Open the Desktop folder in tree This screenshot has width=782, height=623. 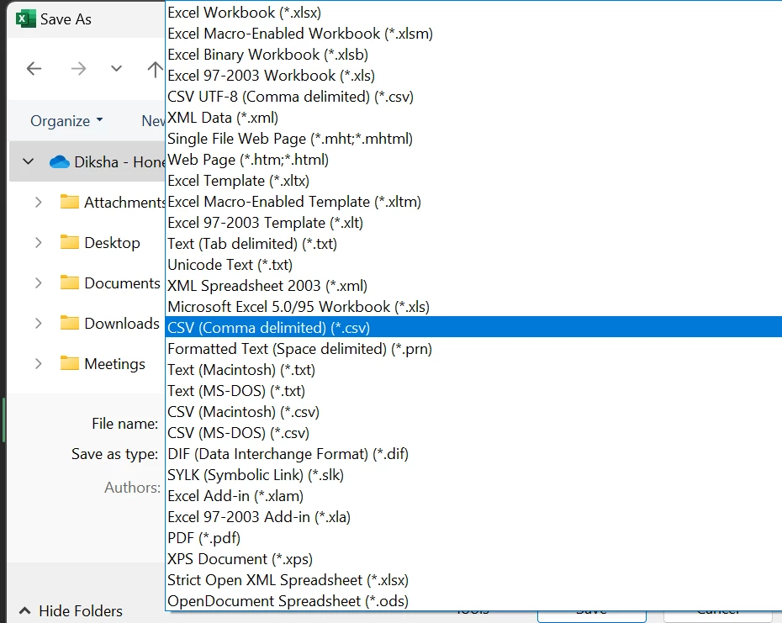point(112,242)
